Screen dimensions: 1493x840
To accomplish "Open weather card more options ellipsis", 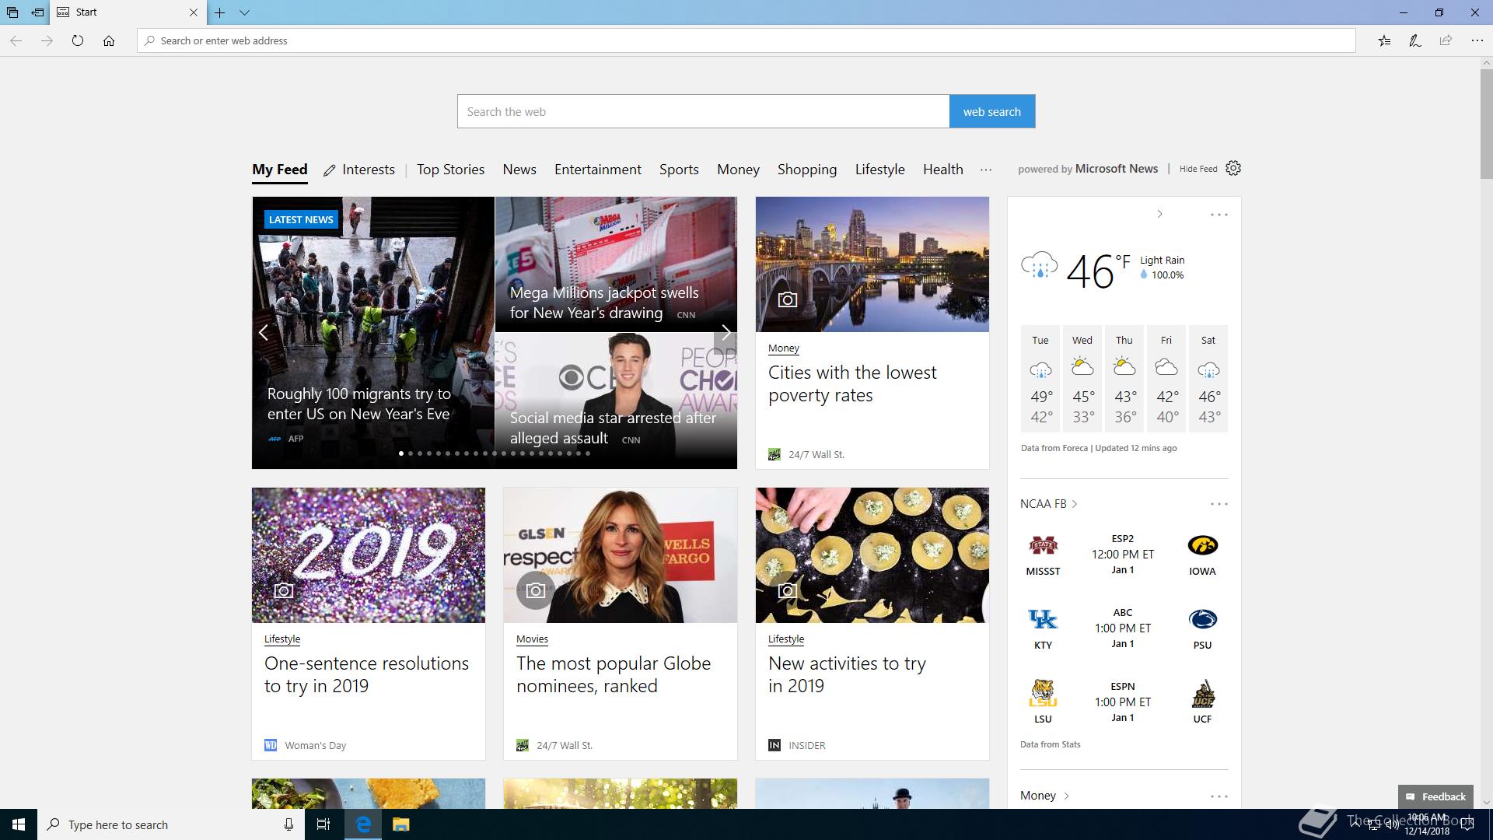I will pyautogui.click(x=1219, y=215).
